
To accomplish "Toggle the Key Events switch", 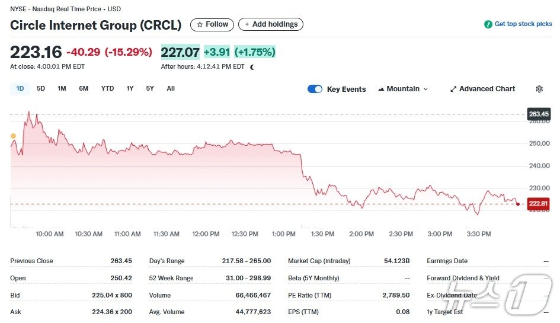I will click(315, 89).
